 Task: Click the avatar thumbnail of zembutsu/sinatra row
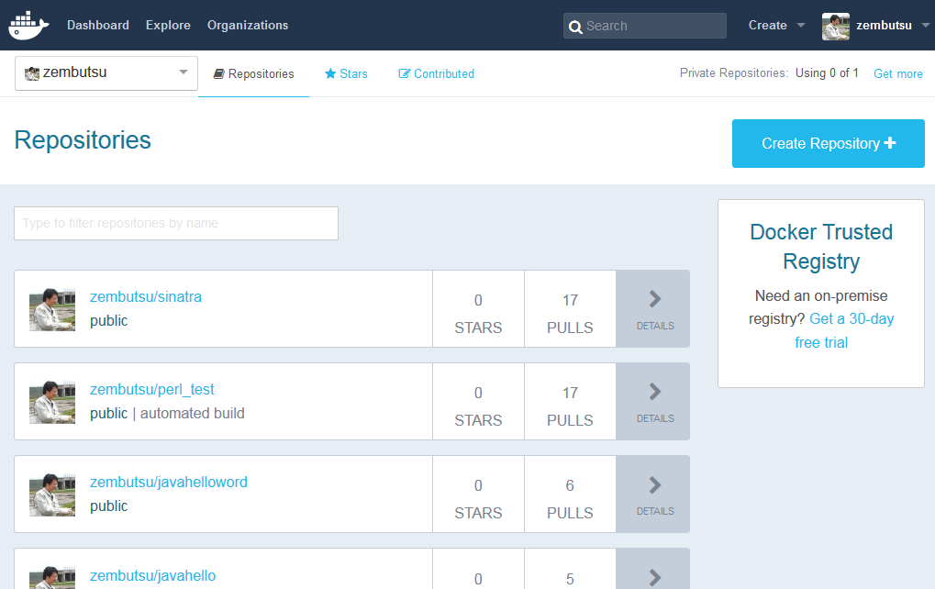tap(52, 310)
